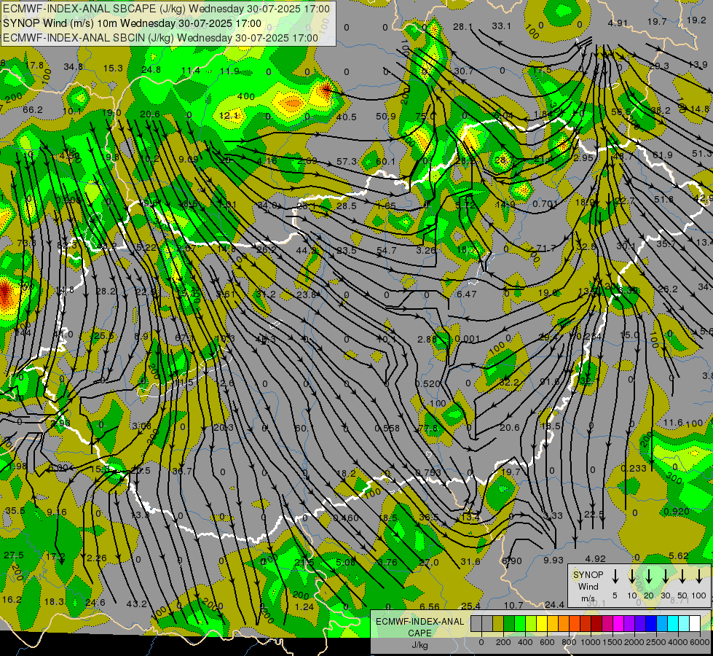
Task: Click the map value 31.6
Action: [470, 562]
